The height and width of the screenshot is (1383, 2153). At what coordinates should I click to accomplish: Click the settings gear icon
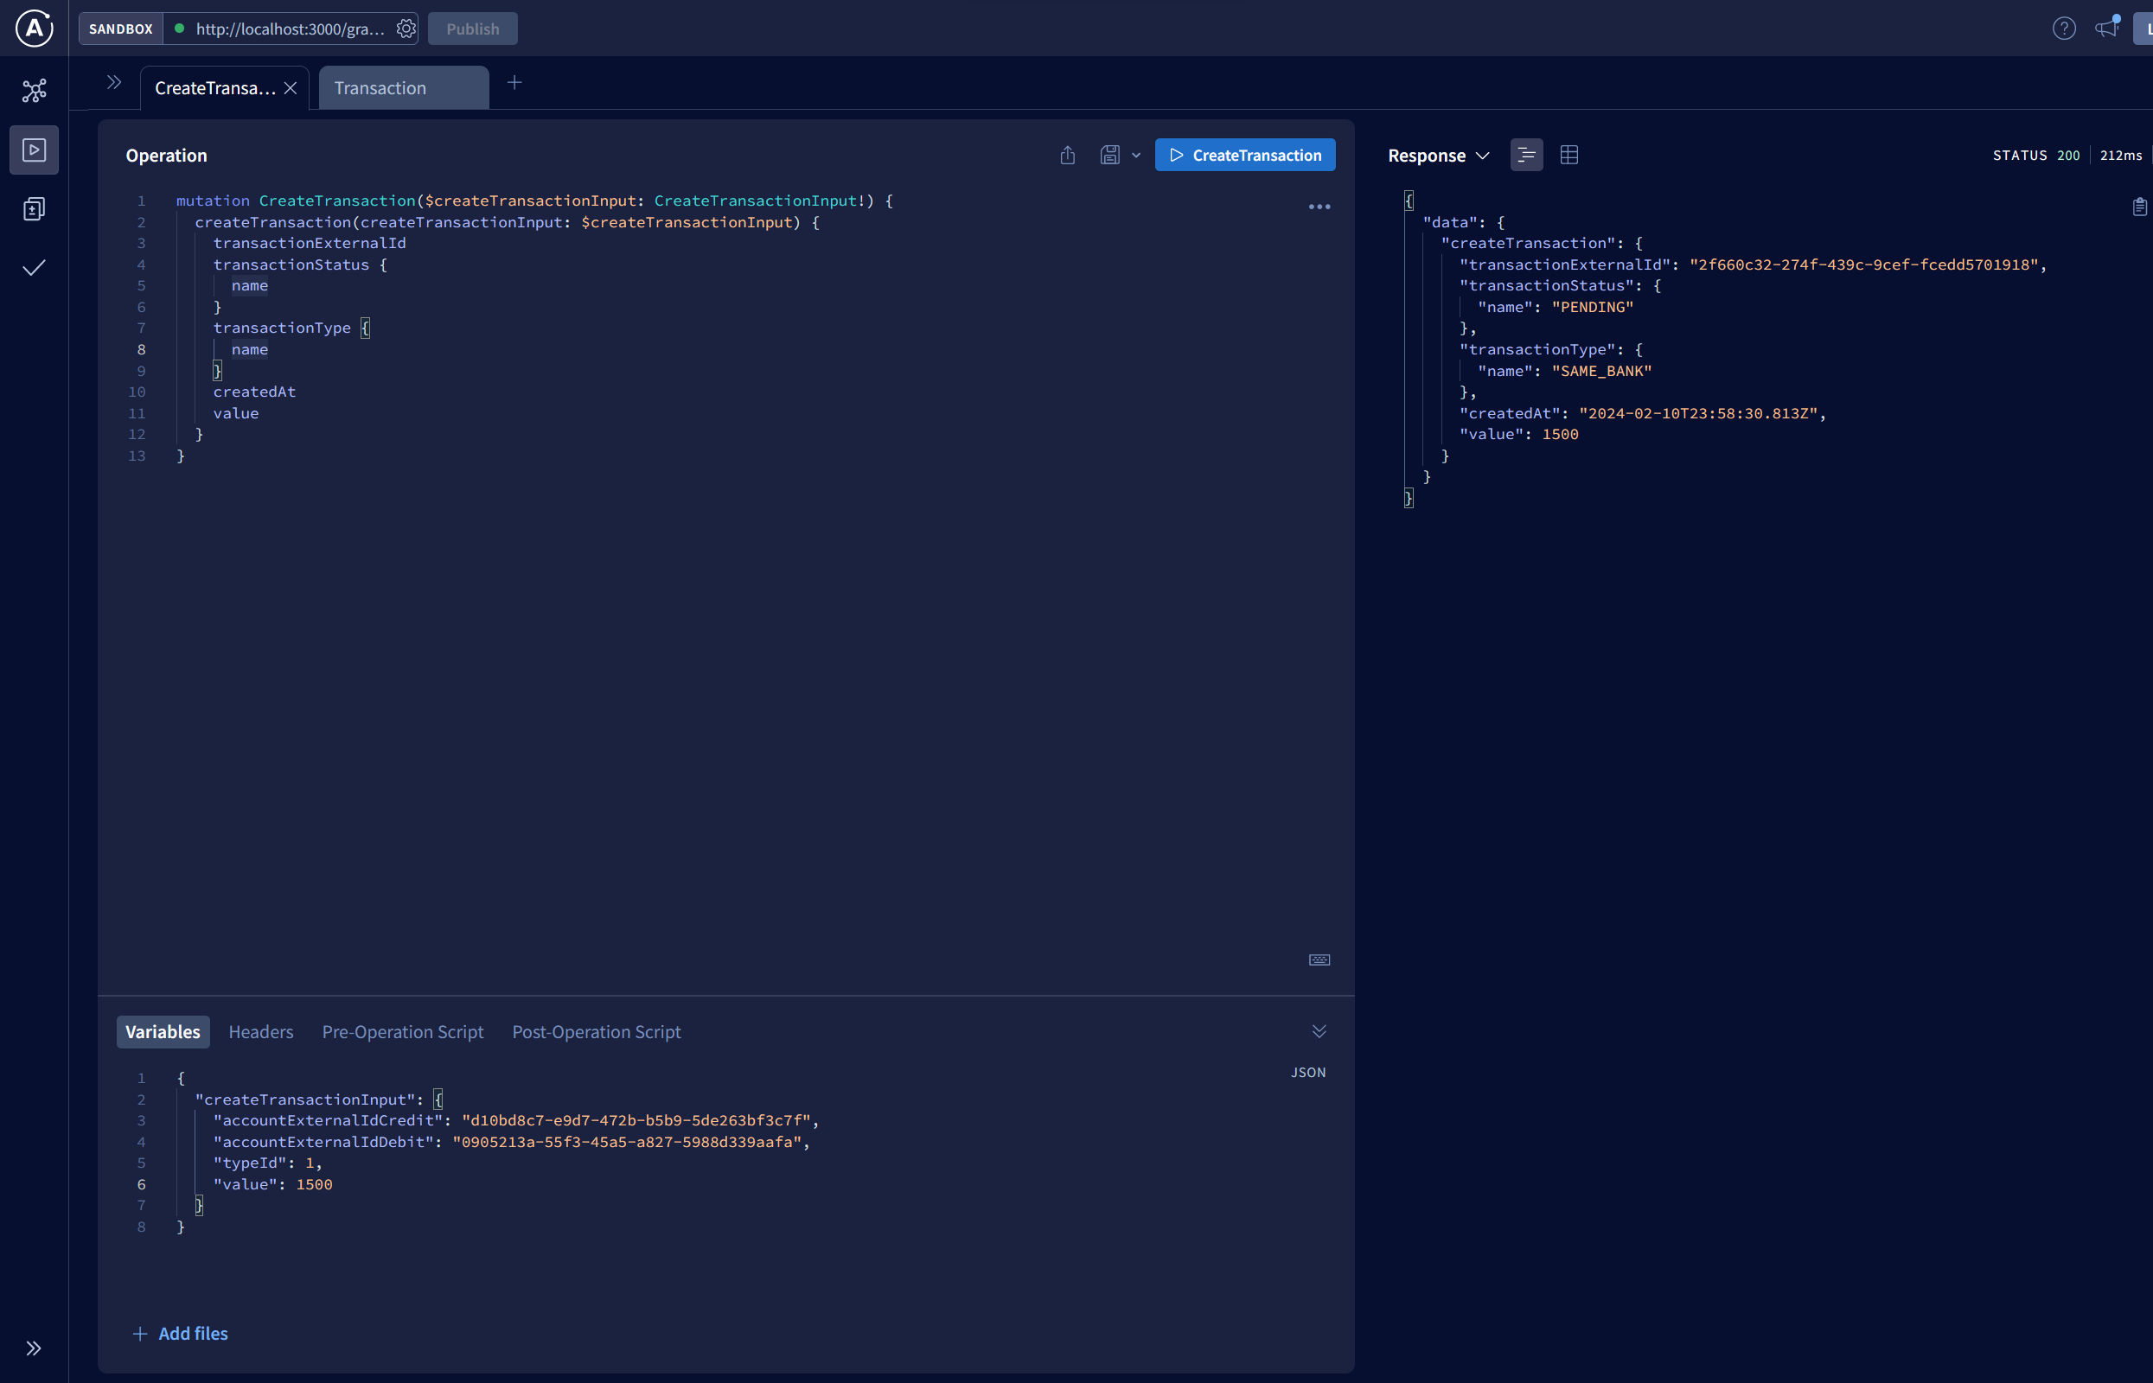[x=405, y=29]
